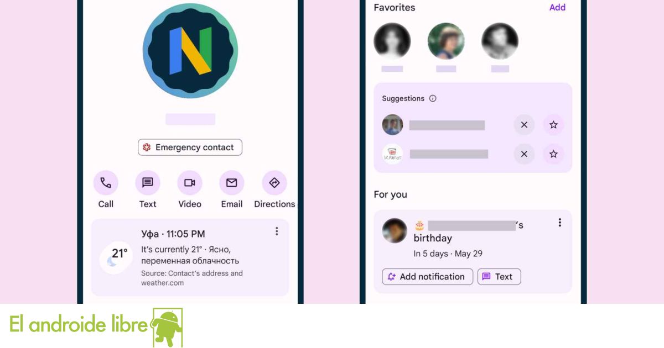664x348 pixels.
Task: Click the Add notification button
Action: pos(427,277)
